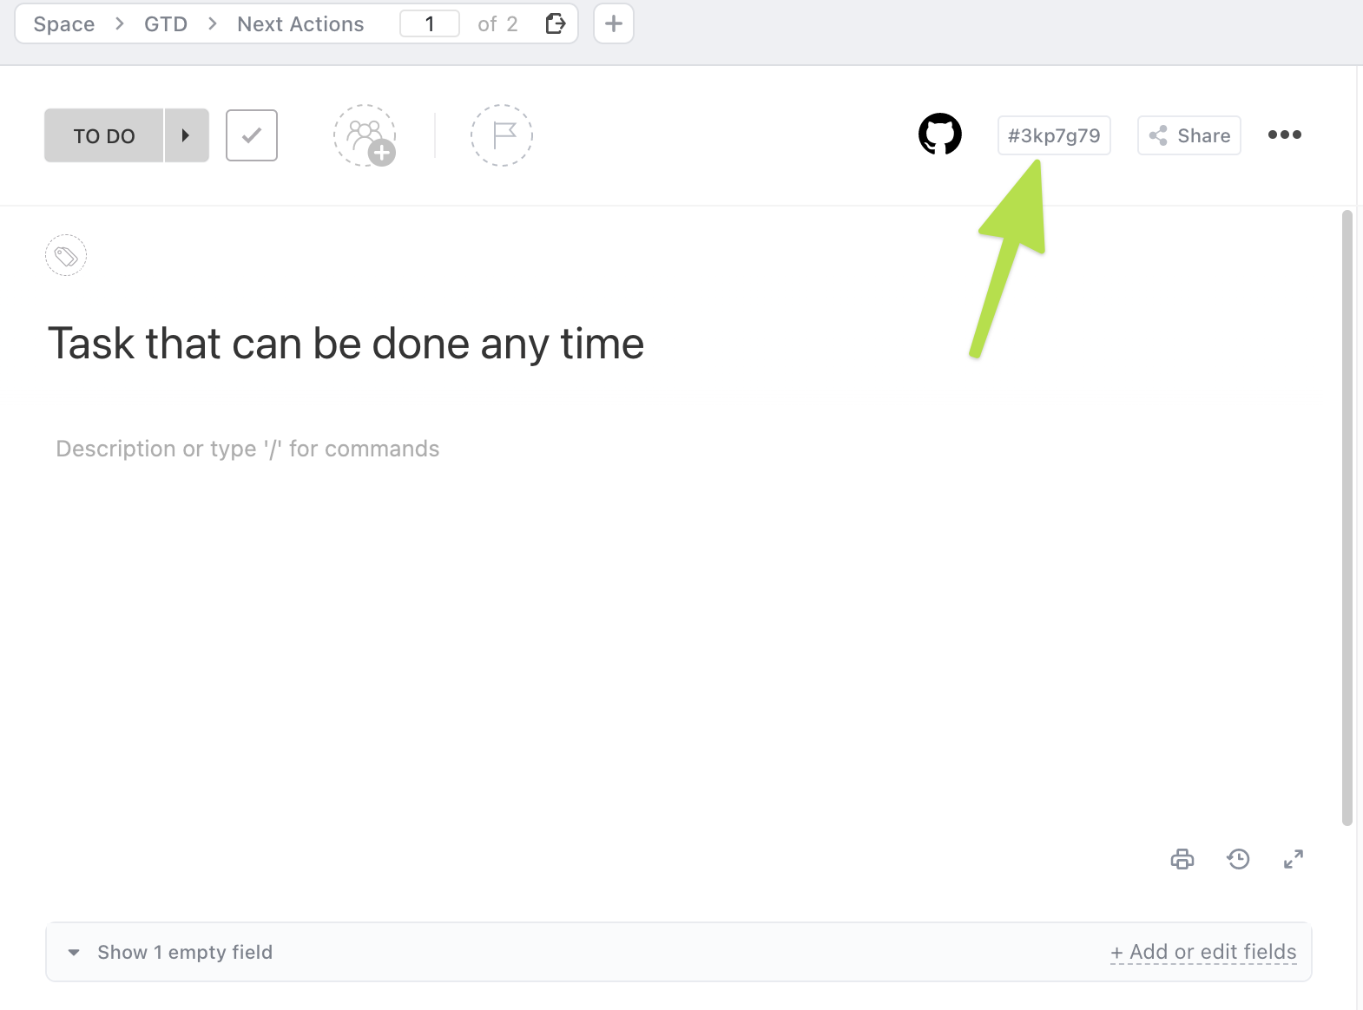Add tags using the tag icon
The width and height of the screenshot is (1363, 1010).
(66, 256)
